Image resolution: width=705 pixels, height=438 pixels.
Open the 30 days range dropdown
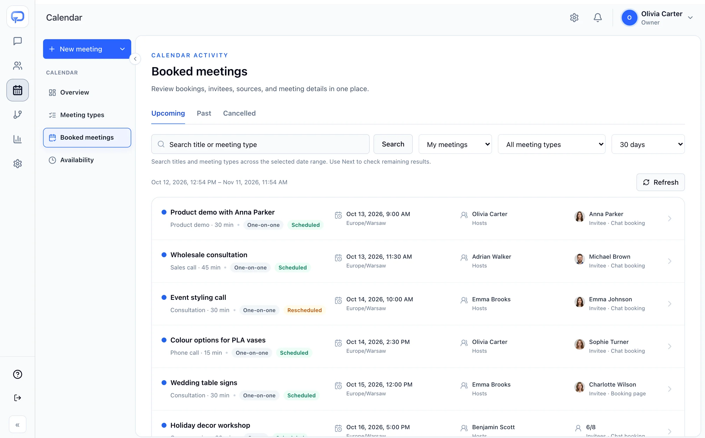click(648, 144)
